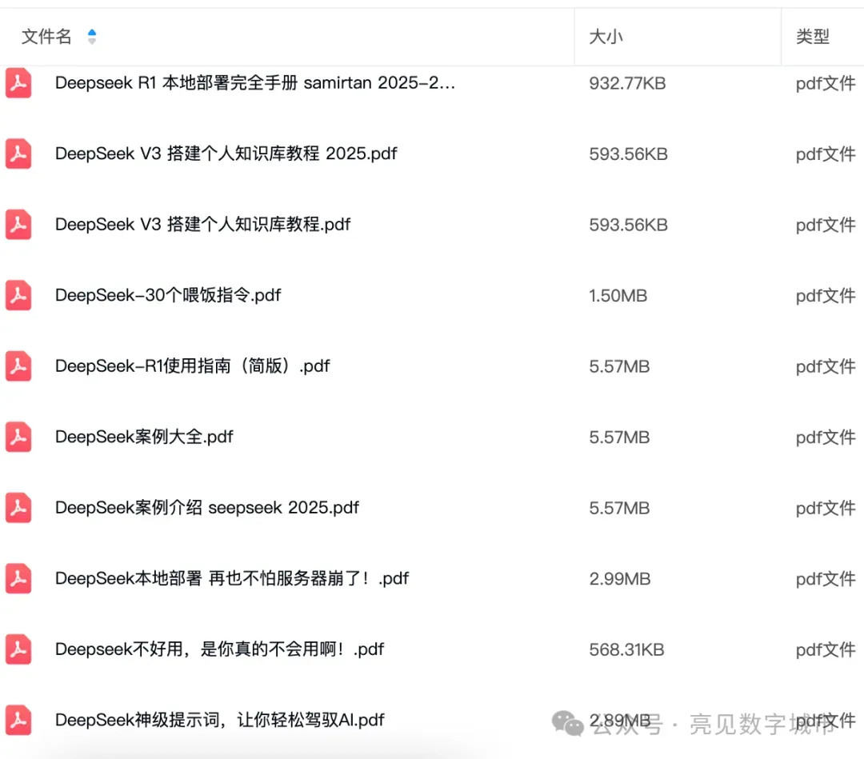Select file name Deepseek R1 本地部署完全手册 samirtan
Image resolution: width=864 pixels, height=759 pixels.
pyautogui.click(x=255, y=82)
